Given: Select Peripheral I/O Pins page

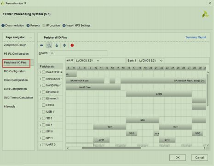Looking at the screenshot, I should (15, 63).
